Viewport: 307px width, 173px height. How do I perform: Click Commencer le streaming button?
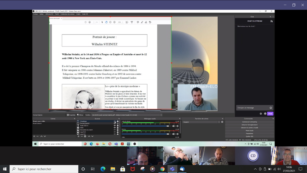point(249,122)
